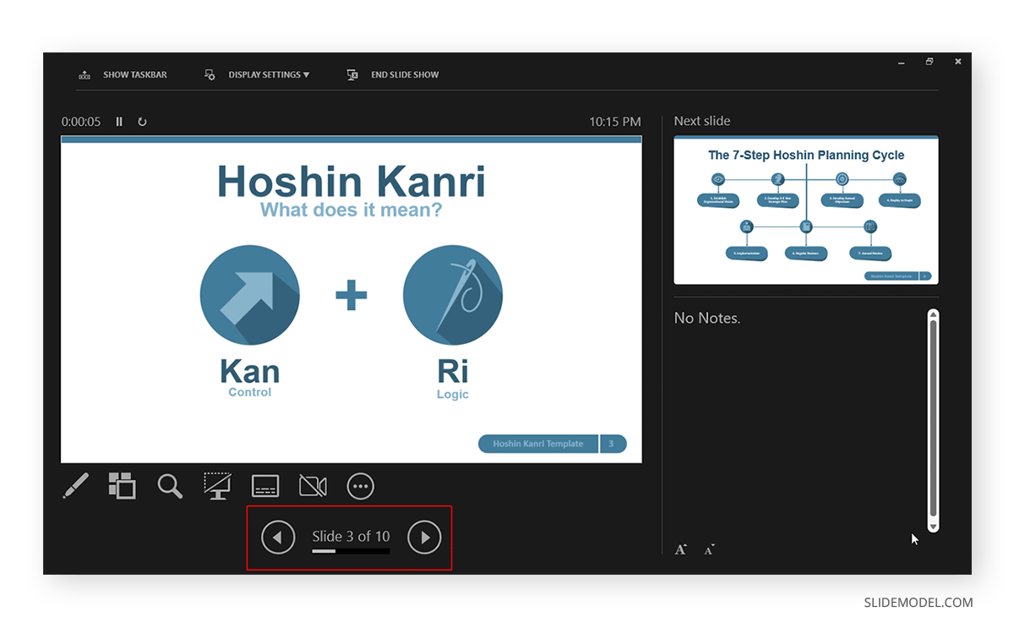Click the Show Taskbar icon
Image resolution: width=1014 pixels, height=628 pixels.
click(84, 74)
